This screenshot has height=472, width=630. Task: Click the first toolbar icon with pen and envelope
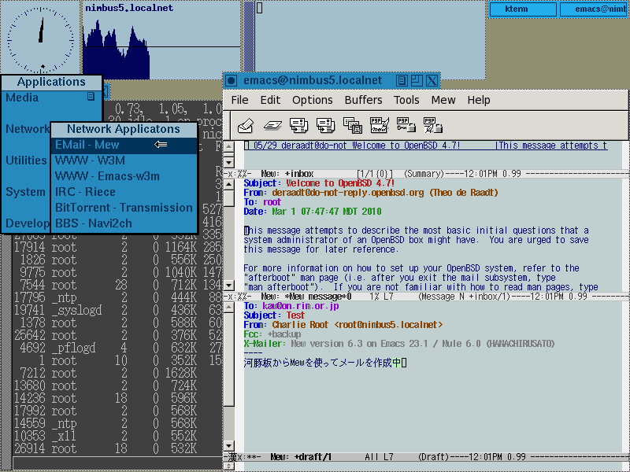tap(246, 125)
